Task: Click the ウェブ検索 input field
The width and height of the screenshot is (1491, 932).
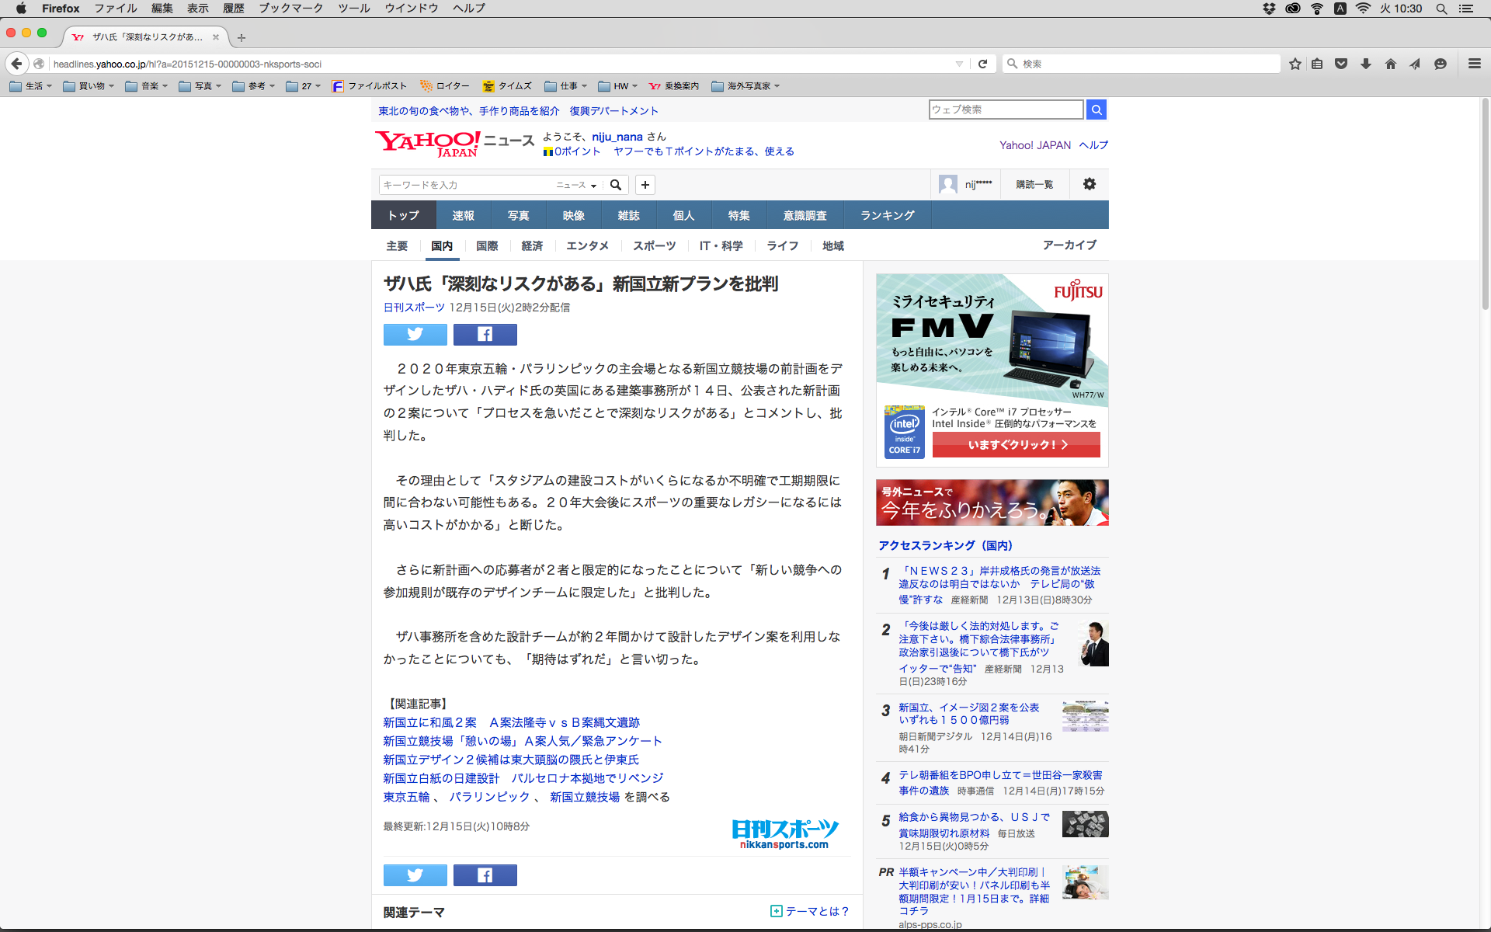Action: (x=1006, y=110)
